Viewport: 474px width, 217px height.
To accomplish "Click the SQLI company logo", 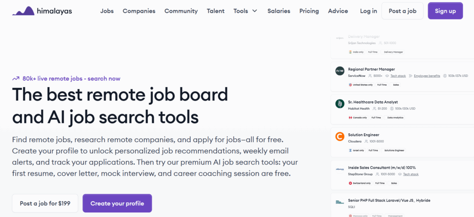I will [x=340, y=202].
